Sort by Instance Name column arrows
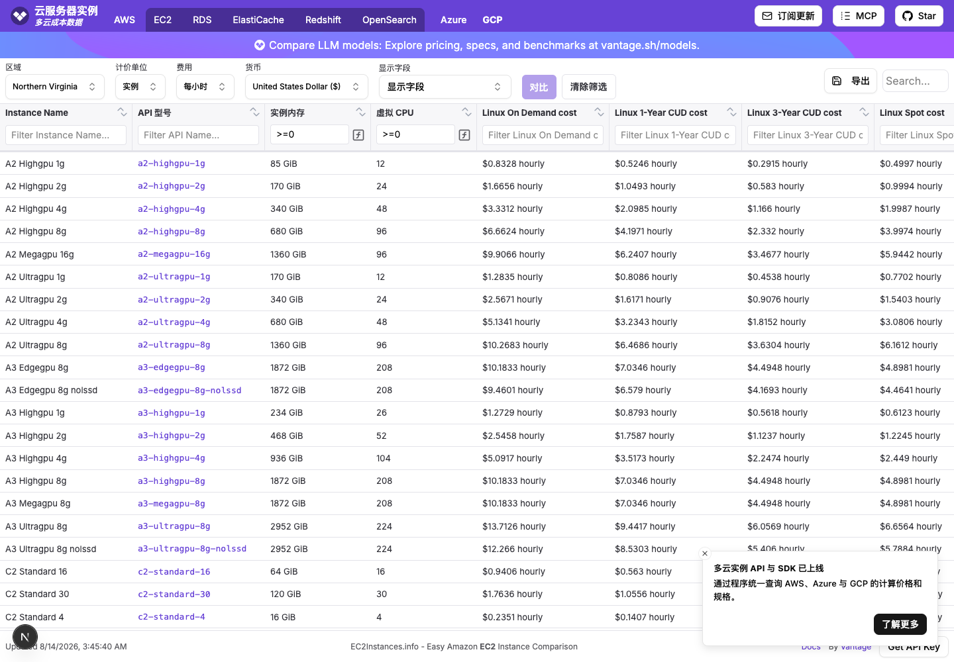The image size is (954, 662). 122,112
